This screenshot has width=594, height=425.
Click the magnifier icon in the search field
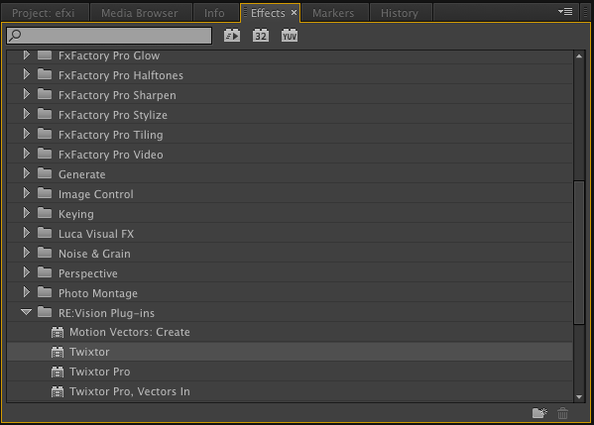click(x=15, y=36)
